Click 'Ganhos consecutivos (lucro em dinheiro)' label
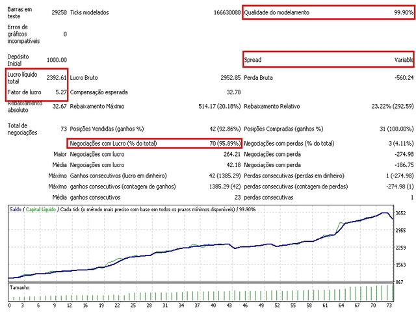 pyautogui.click(x=118, y=176)
